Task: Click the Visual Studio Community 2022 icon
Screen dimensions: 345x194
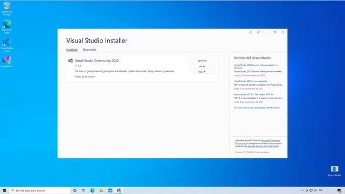Action: (x=71, y=60)
